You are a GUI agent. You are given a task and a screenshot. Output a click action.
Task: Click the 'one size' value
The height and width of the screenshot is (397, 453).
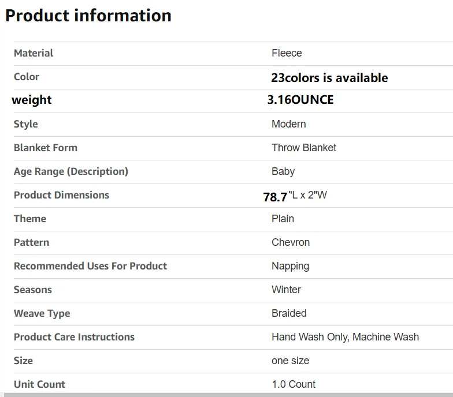[290, 361]
